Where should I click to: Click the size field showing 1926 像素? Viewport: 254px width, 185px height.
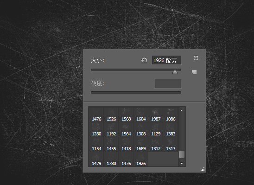coord(166,60)
